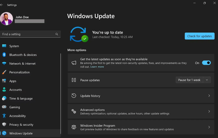This screenshot has width=218, height=138.
Task: Click the Accessibility figure icon
Action: 4,116
